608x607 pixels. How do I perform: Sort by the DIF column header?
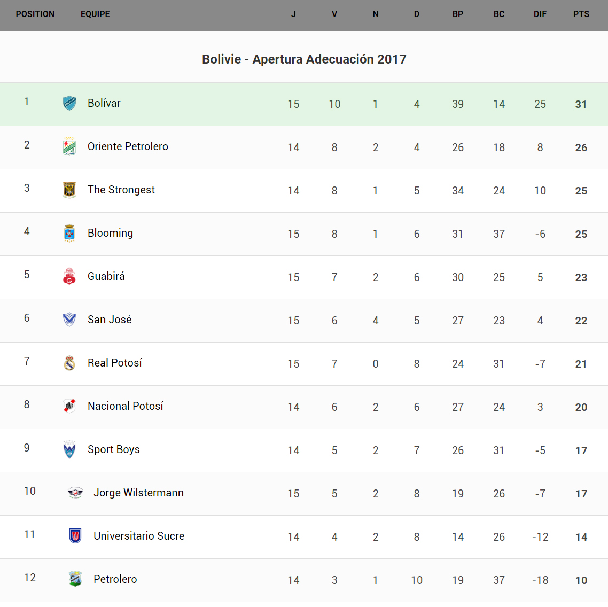[540, 14]
